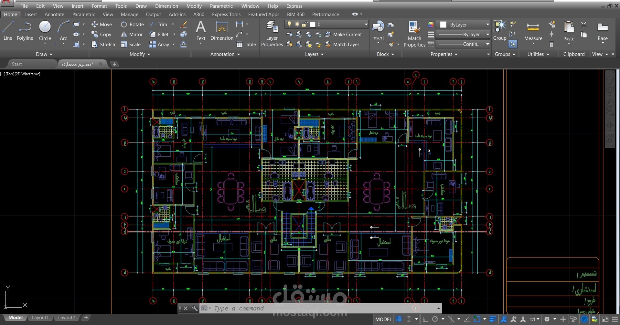Viewport: 620px width, 325px height.
Task: Use the Mirror tool
Action: pos(132,34)
